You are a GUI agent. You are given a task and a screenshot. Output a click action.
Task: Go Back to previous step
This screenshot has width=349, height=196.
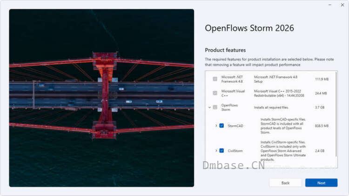pyautogui.click(x=285, y=183)
